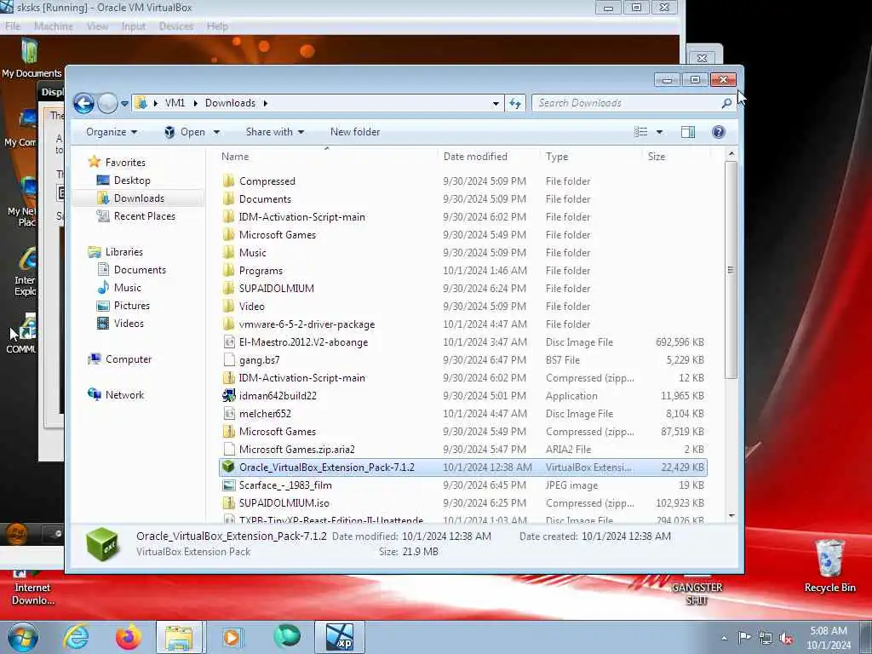The height and width of the screenshot is (654, 872).
Task: Open Help menu in VirtualBox window
Action: point(217,26)
